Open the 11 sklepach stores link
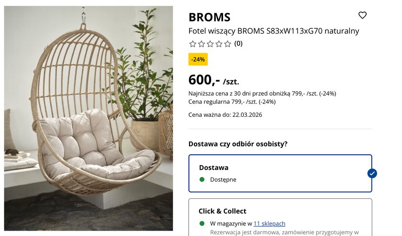This screenshot has height=236, width=402. coord(269,224)
